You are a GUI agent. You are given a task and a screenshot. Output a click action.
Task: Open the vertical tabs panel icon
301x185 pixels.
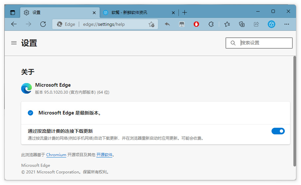coord(13,13)
